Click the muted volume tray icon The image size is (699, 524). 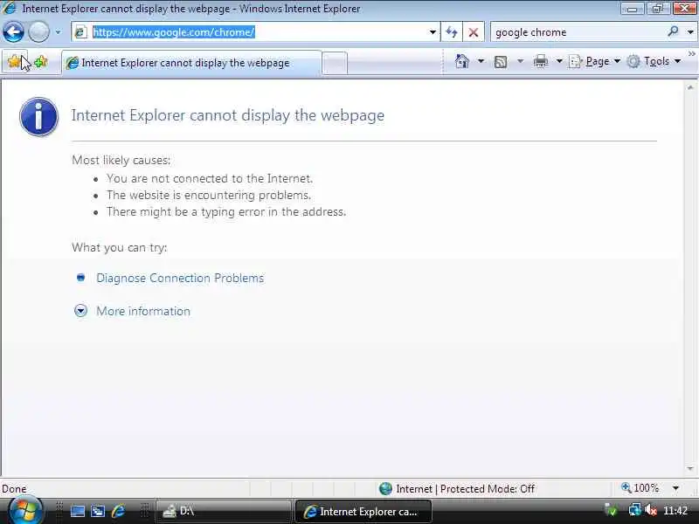click(651, 510)
